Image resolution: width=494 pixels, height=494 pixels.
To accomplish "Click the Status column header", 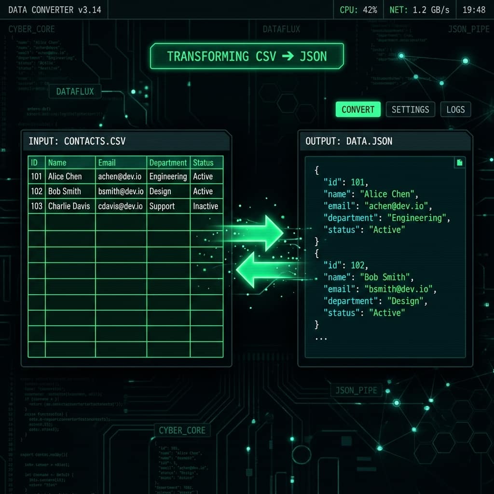I will click(206, 163).
